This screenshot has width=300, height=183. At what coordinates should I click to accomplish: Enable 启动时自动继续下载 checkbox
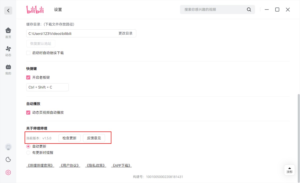(28, 53)
